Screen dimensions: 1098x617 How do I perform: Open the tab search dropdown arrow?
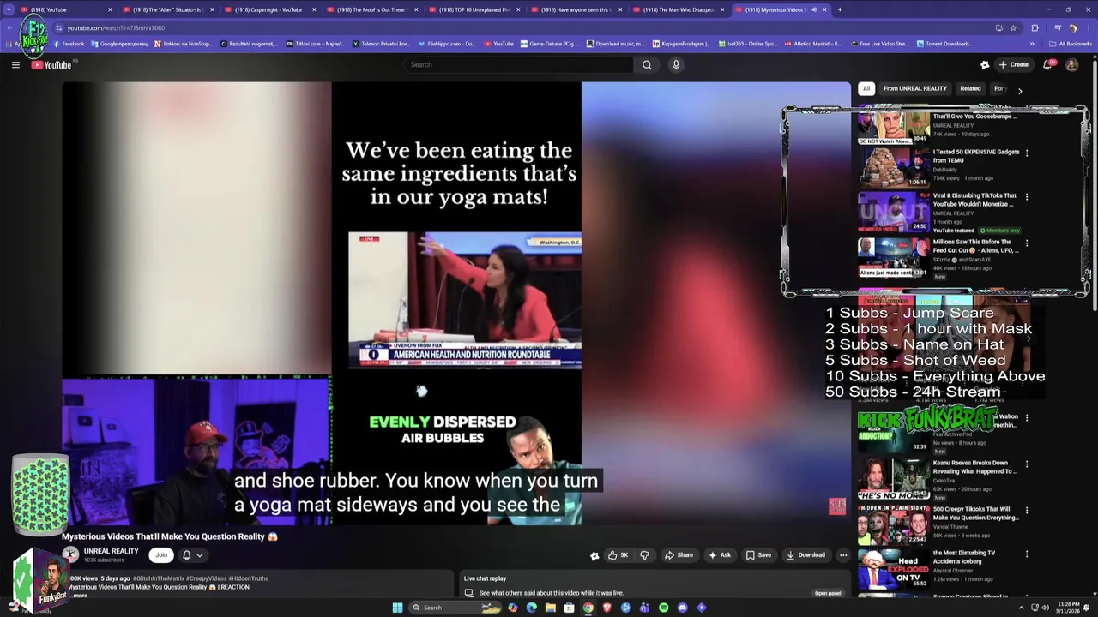click(x=10, y=9)
